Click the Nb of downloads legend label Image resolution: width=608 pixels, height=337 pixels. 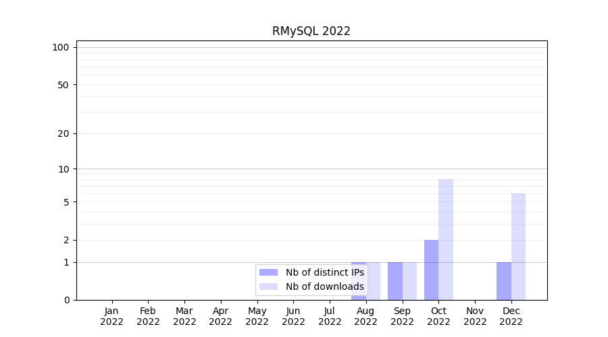(324, 286)
